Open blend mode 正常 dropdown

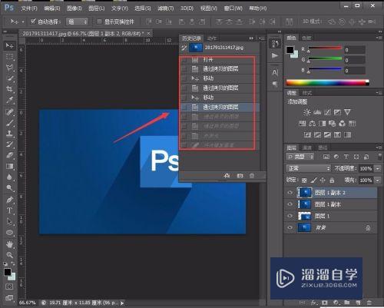pyautogui.click(x=309, y=168)
